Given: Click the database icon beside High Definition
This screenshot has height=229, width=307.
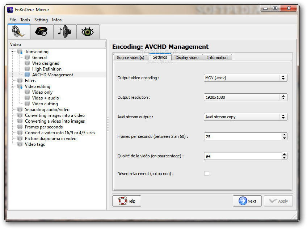Looking at the screenshot, I should [x=27, y=69].
